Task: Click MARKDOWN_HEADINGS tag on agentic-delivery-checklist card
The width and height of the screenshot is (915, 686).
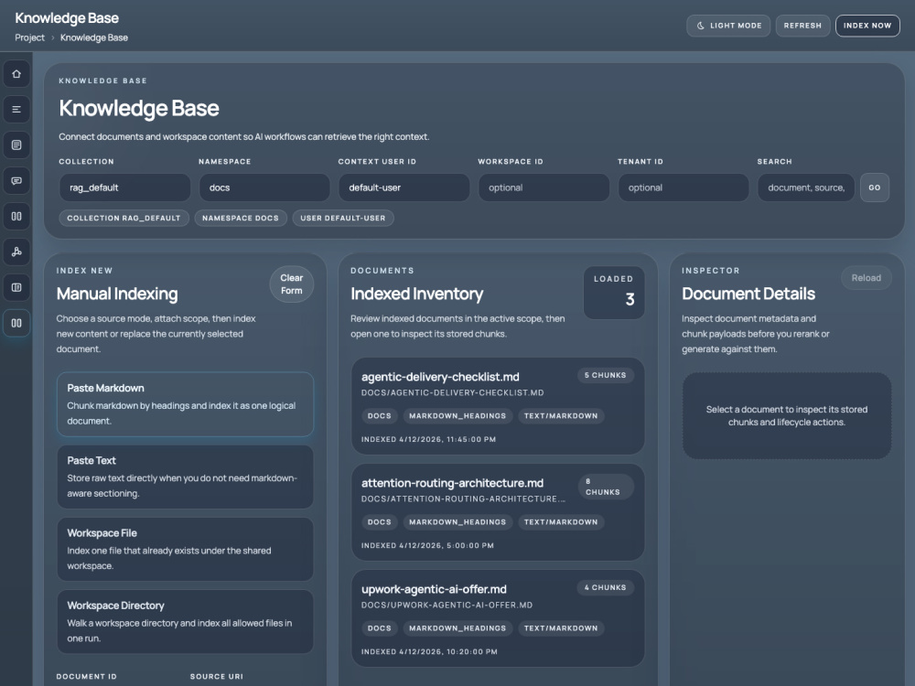Action: coord(457,416)
